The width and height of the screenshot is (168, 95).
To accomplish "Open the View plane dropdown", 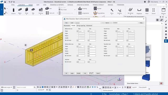I will pos(143,87).
